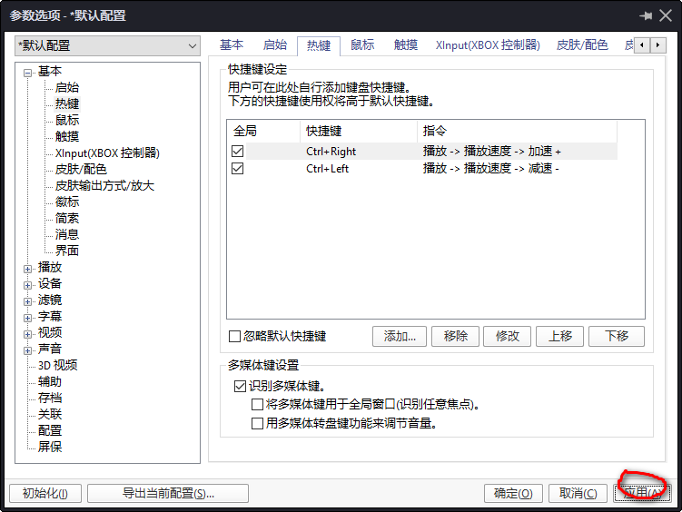Uncheck 识别多媒体键 checkbox
682x512 pixels.
click(240, 386)
